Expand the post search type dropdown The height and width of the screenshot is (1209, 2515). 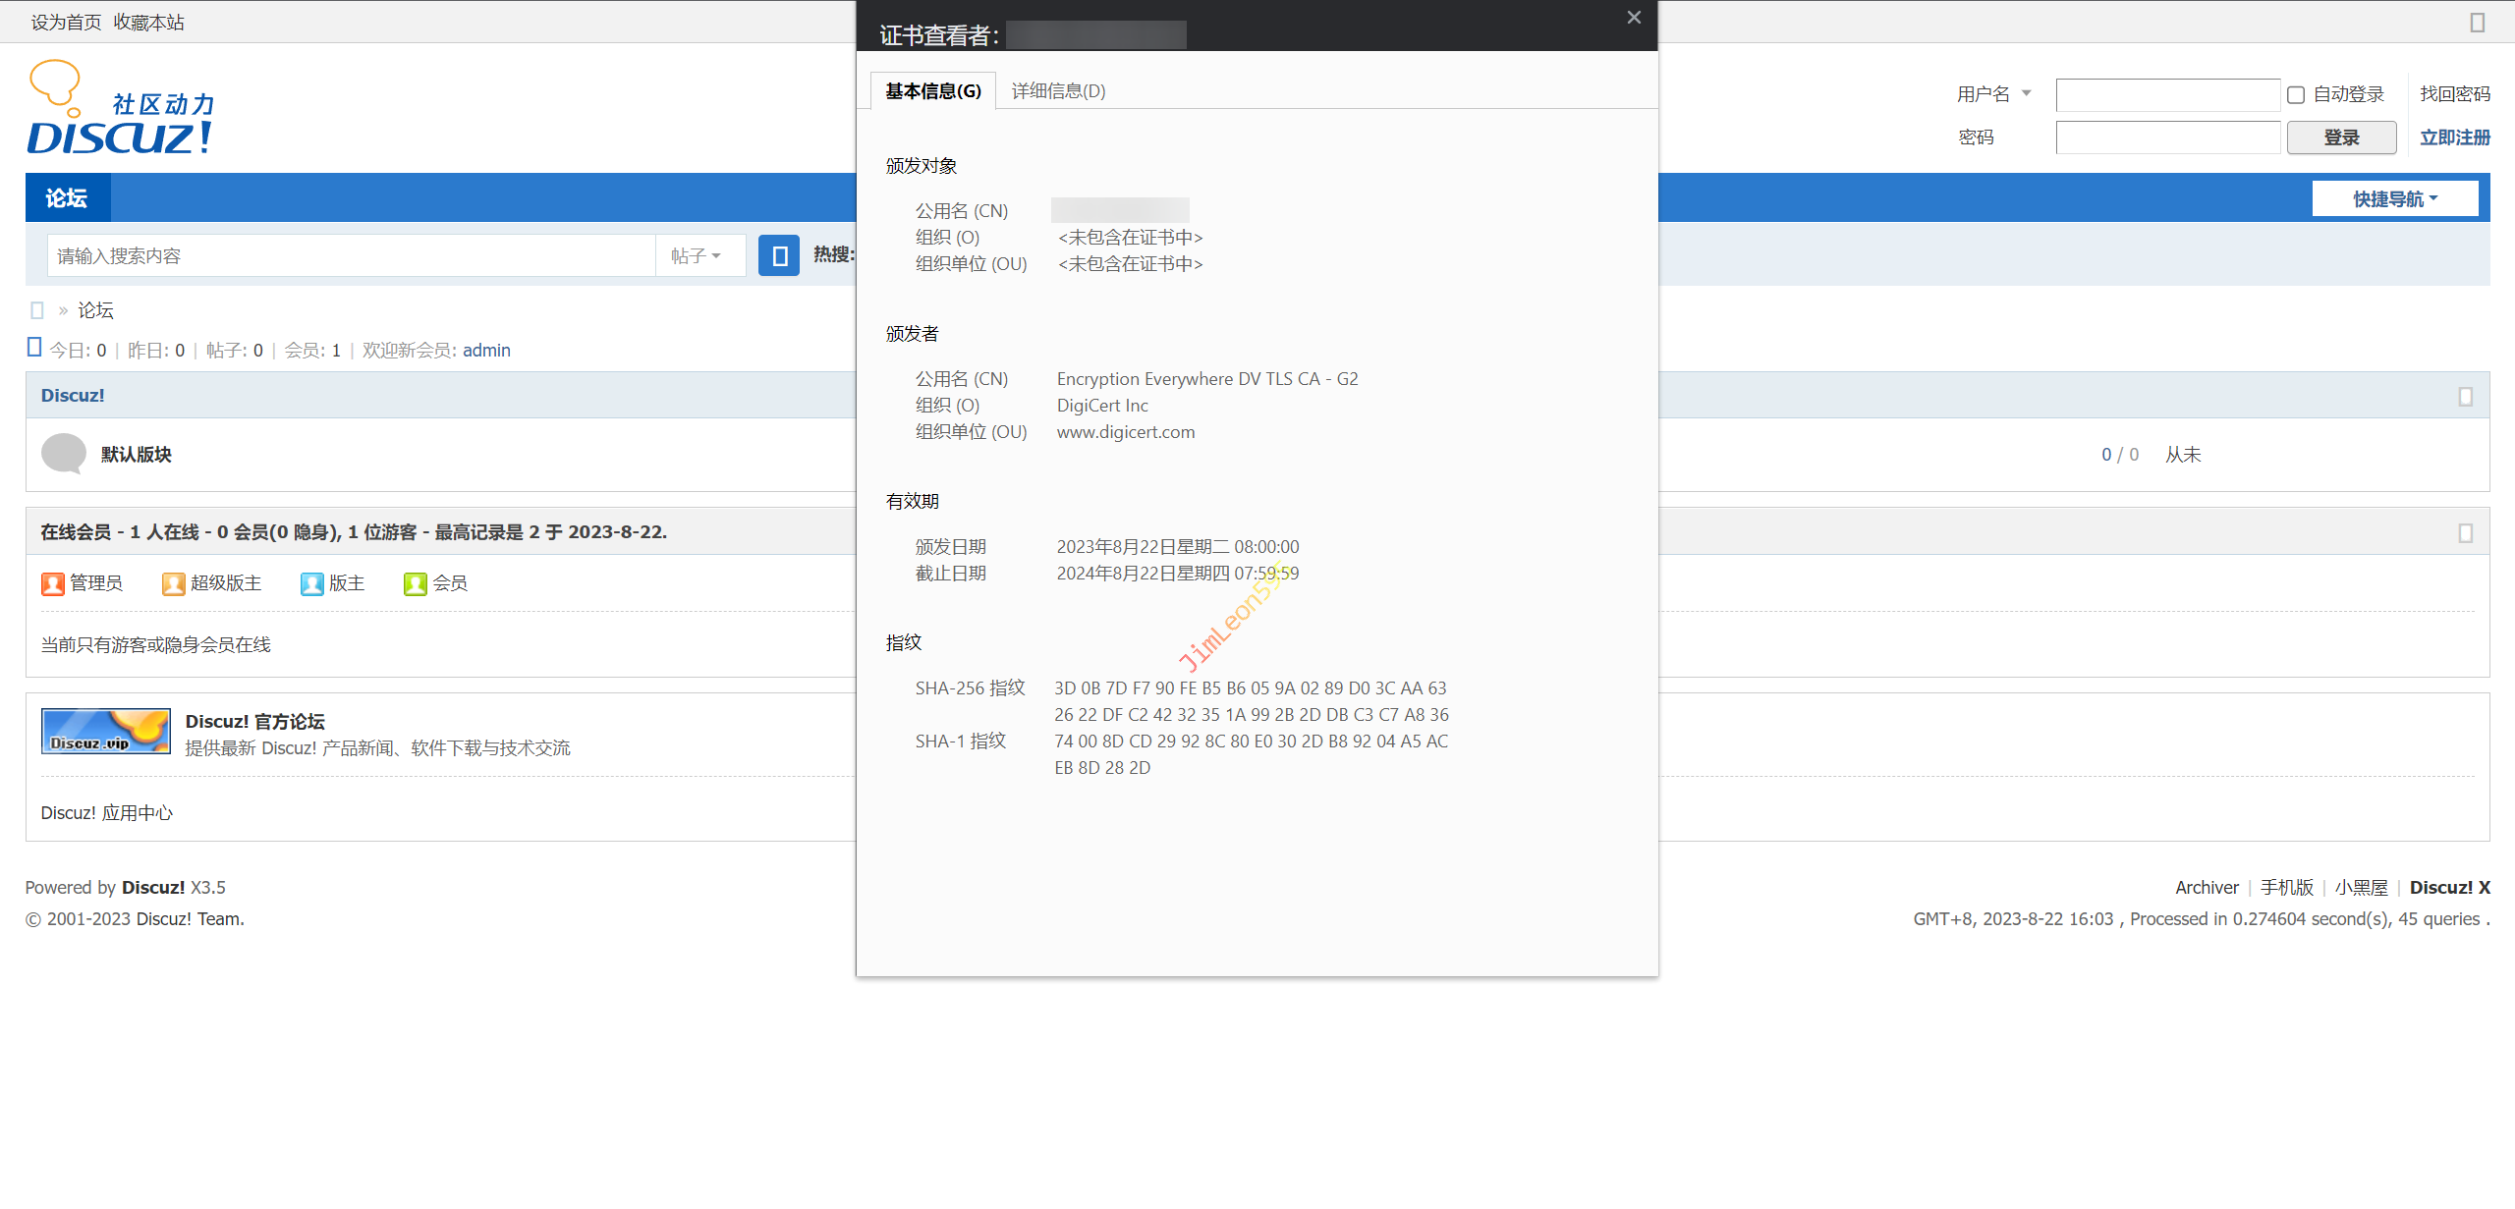click(698, 255)
